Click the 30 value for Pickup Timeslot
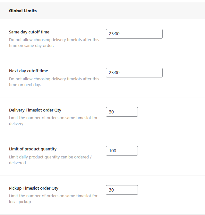 point(111,190)
